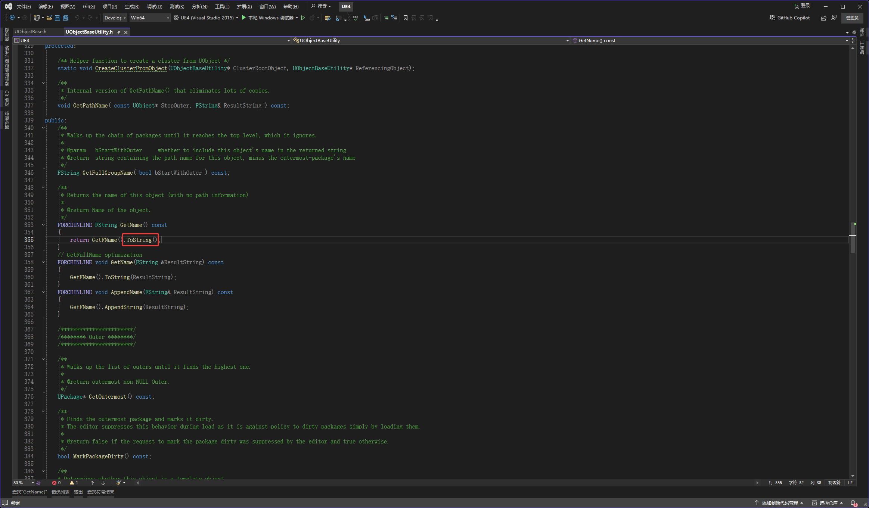Click the code cleanup broom icon
This screenshot has height=508, width=869.
coord(119,483)
